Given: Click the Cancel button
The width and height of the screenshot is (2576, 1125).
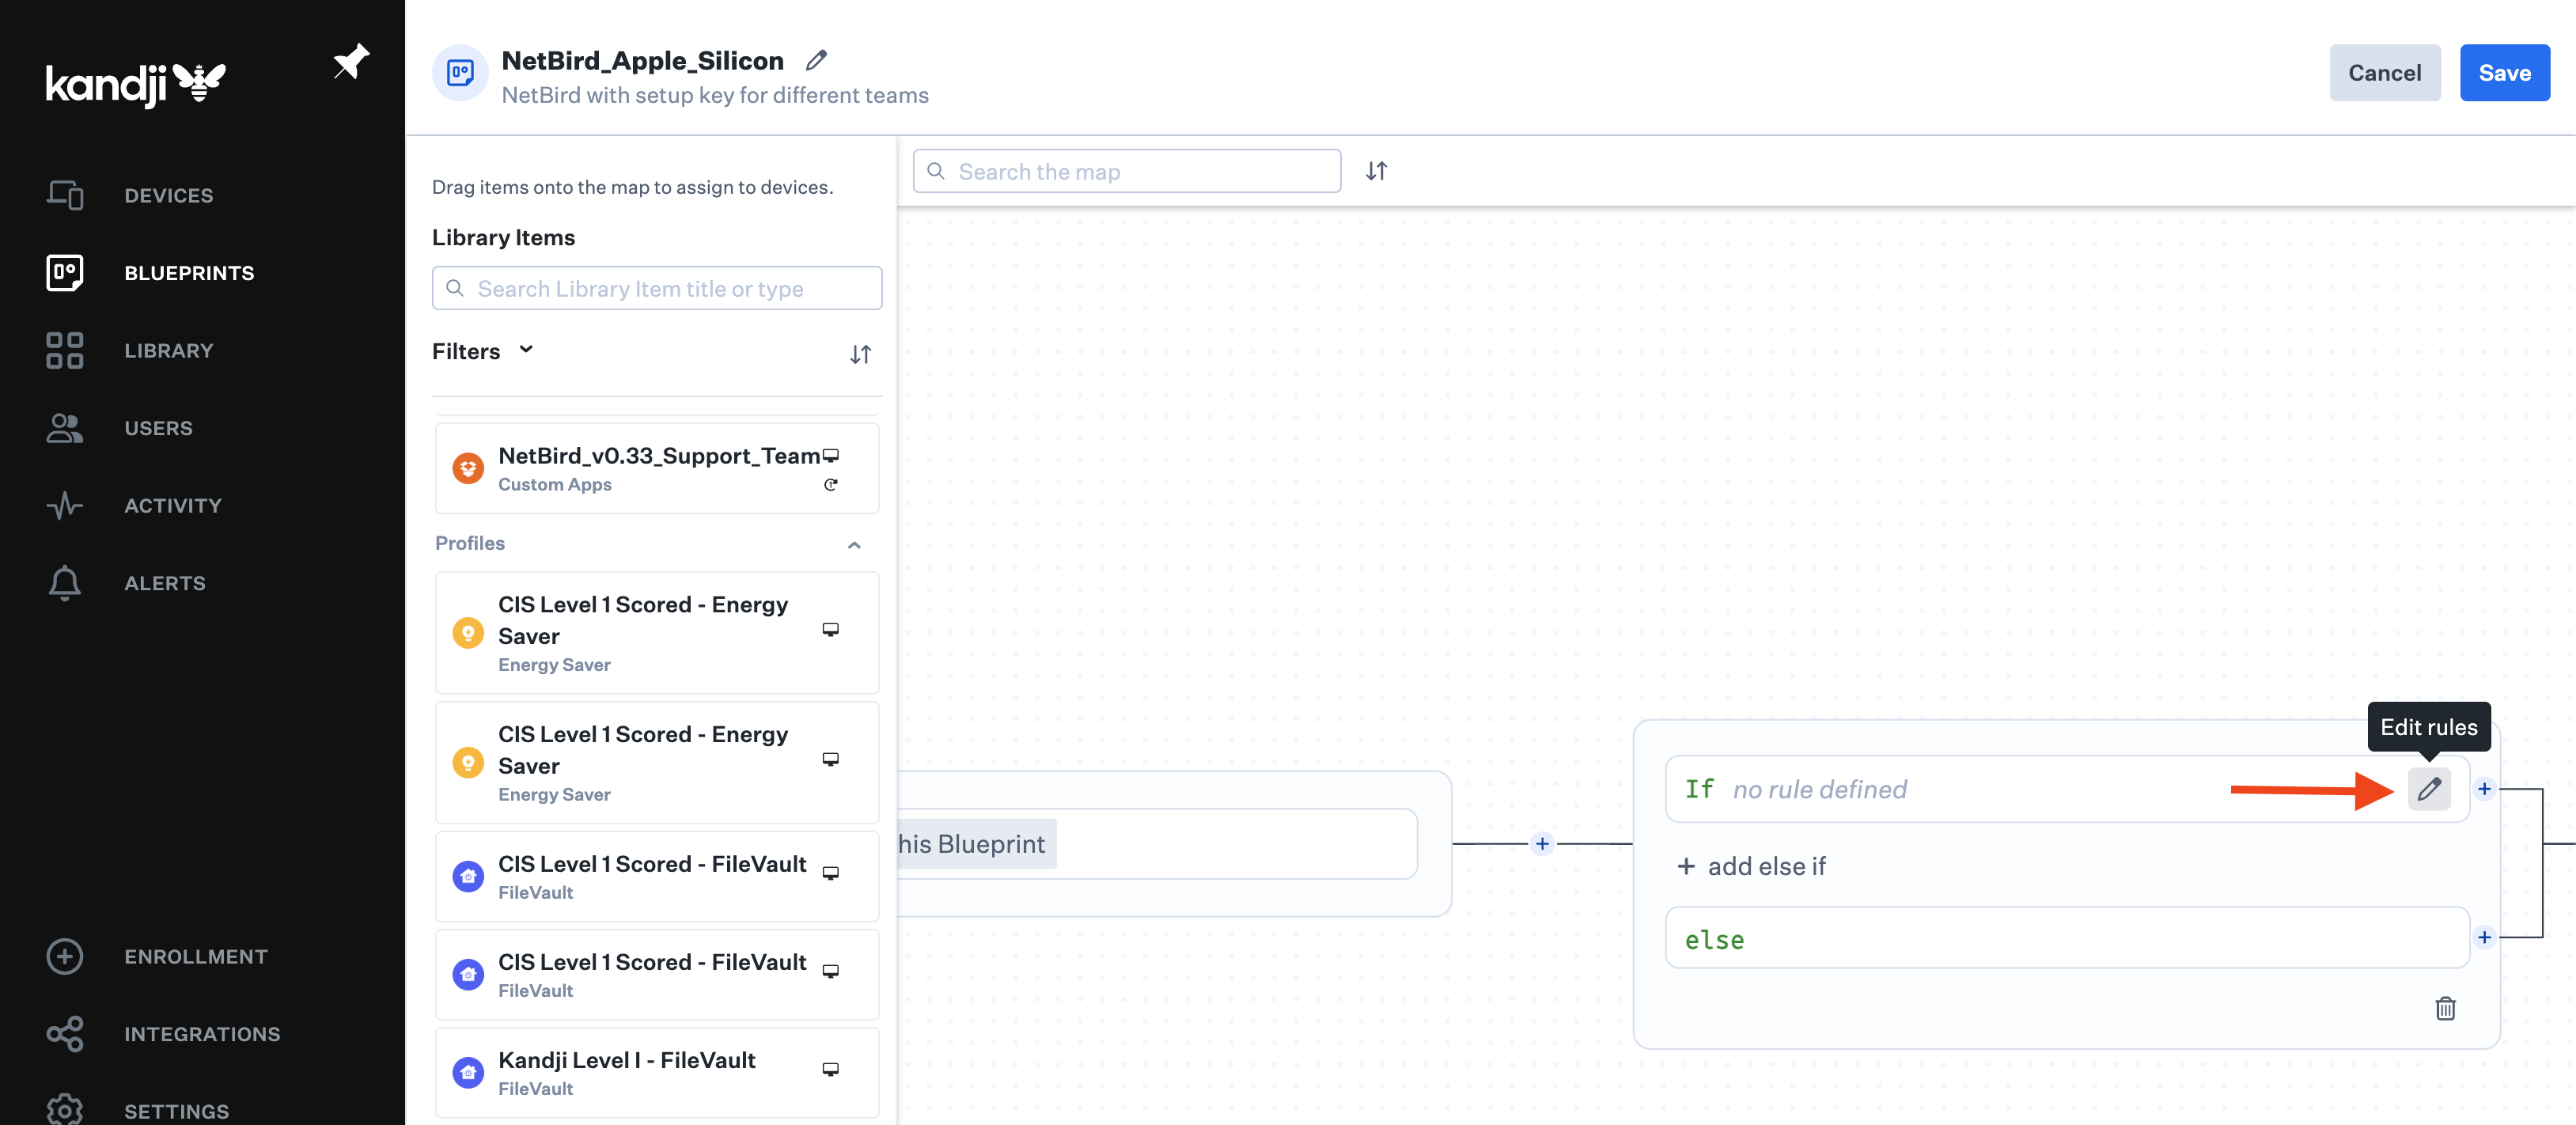Looking at the screenshot, I should point(2384,73).
